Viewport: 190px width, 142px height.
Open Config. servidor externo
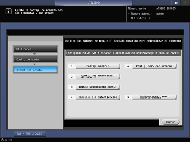point(154,66)
